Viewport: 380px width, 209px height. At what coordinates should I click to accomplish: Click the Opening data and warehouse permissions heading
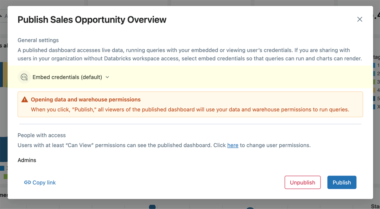click(x=85, y=99)
